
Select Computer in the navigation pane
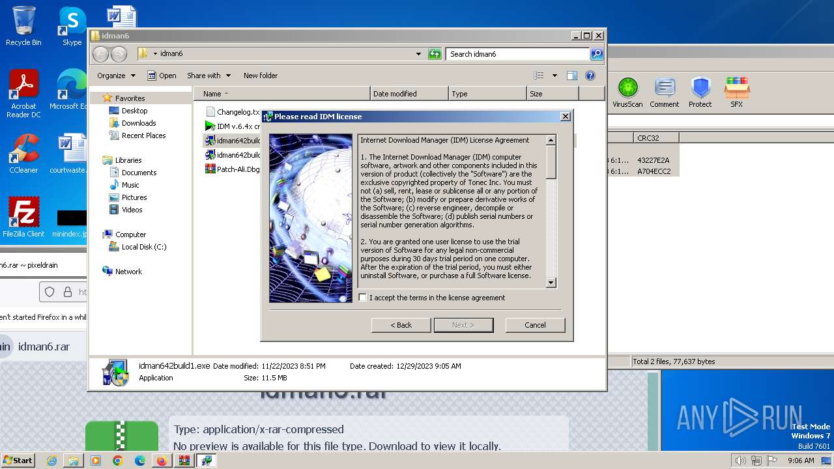tap(130, 234)
